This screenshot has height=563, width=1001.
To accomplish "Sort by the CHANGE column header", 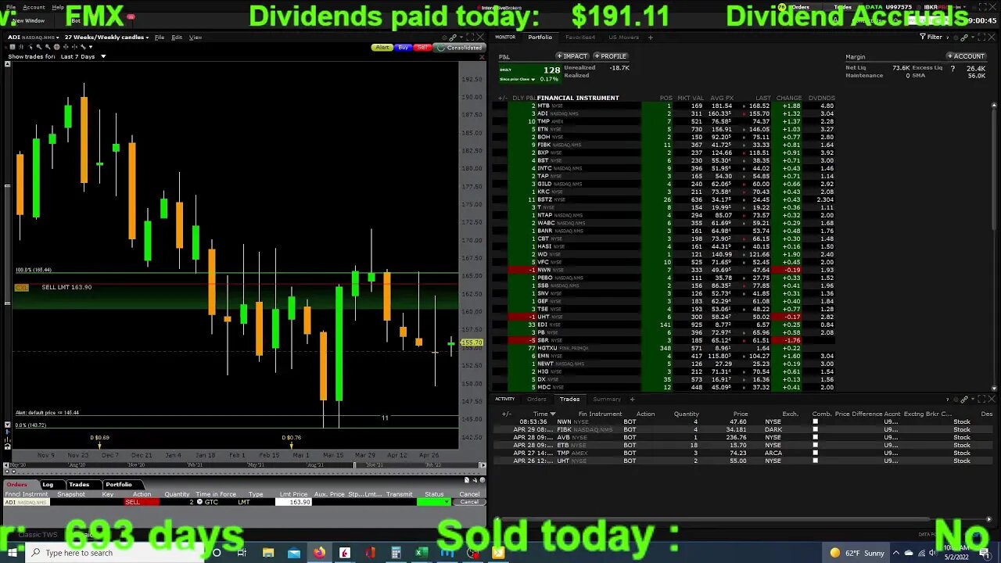I will (x=788, y=98).
